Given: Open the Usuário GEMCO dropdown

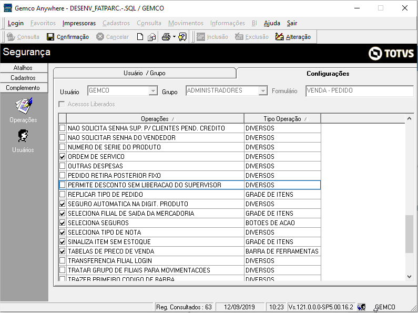Looking at the screenshot, I should pyautogui.click(x=153, y=90).
